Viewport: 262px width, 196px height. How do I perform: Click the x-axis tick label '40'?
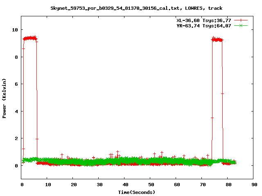[125, 185]
